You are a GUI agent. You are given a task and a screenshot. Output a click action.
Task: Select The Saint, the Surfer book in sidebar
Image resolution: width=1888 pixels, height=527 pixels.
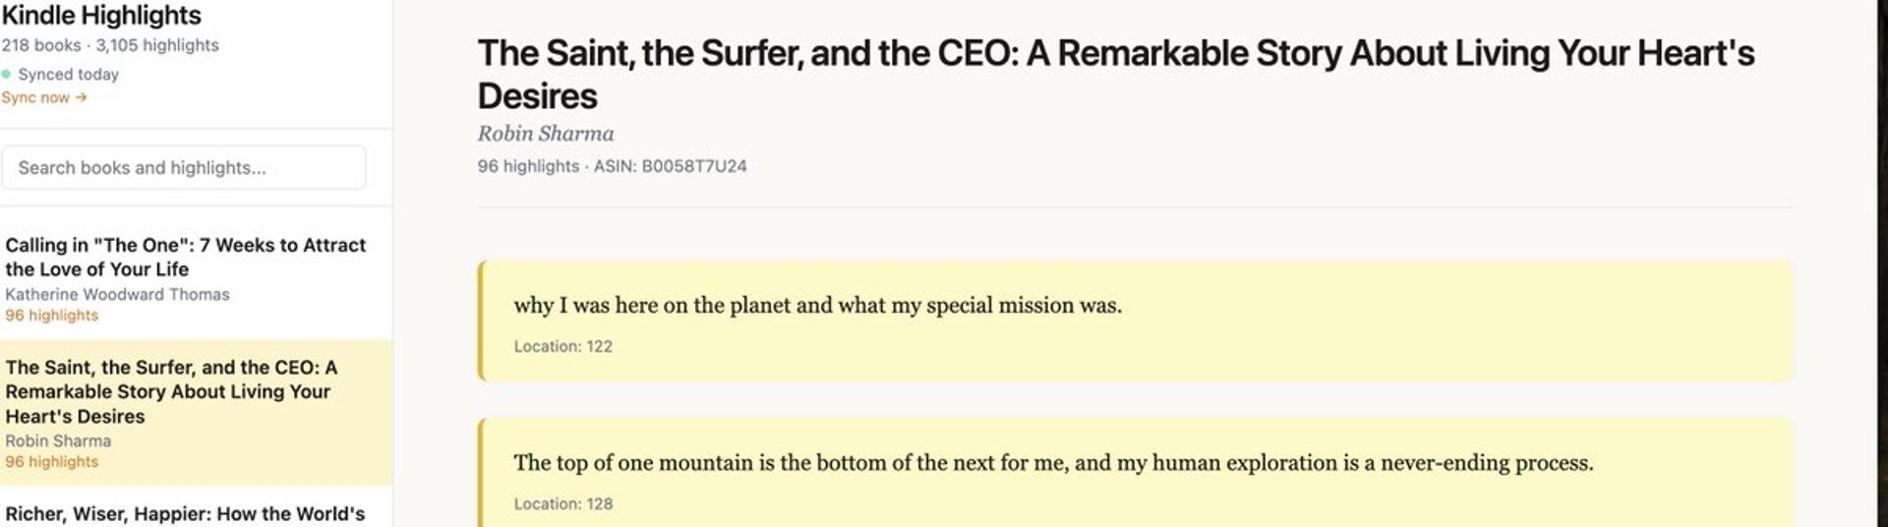(171, 391)
